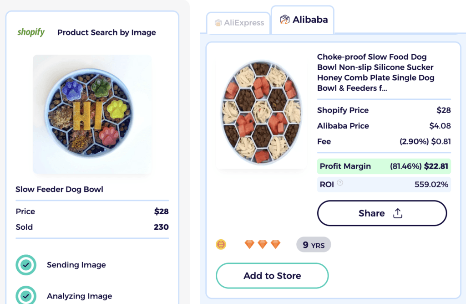Click the upload arrow icon inside Share button
Viewport: 466px width, 304px height.
pyautogui.click(x=397, y=213)
